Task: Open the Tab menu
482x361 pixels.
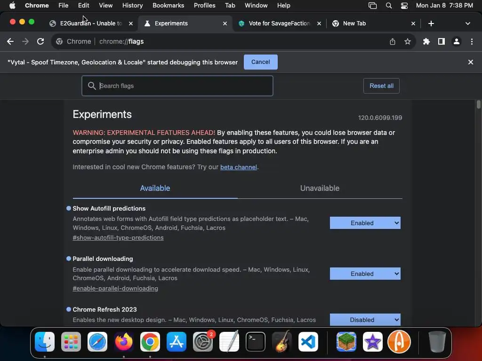Action: pos(230,6)
